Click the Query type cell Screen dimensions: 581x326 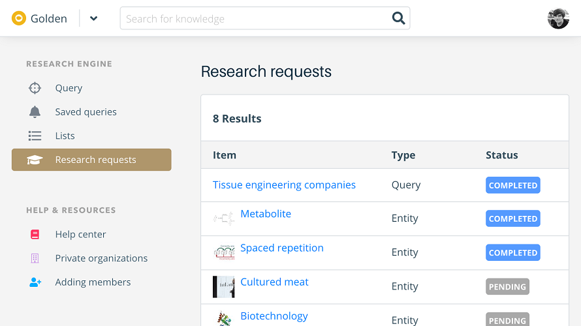pos(406,185)
